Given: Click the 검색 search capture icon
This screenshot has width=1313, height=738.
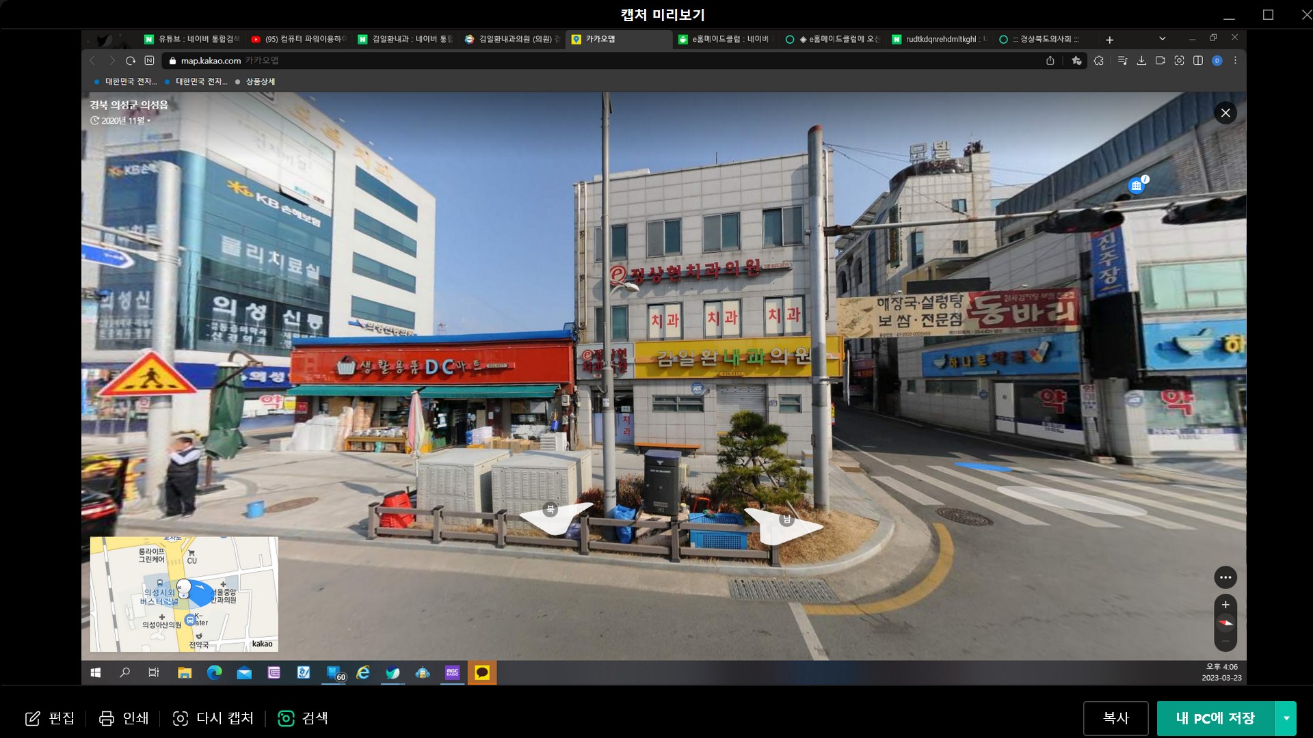Looking at the screenshot, I should pos(286,718).
